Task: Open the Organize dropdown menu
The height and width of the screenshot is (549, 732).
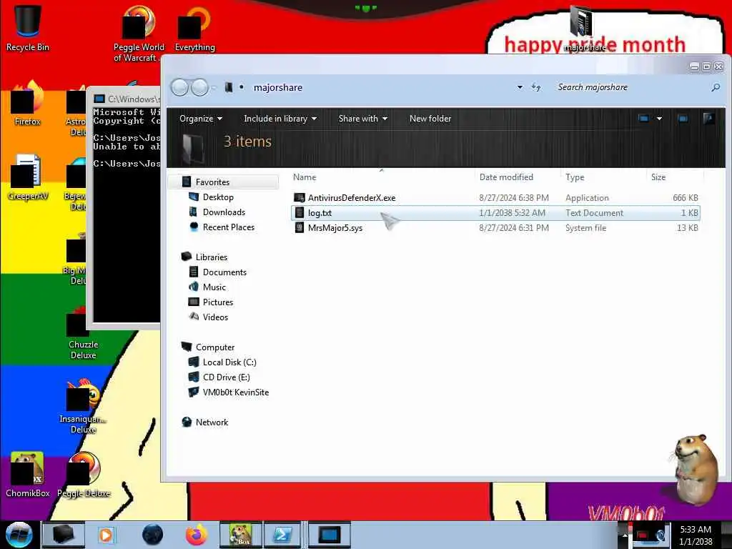Action: tap(201, 119)
